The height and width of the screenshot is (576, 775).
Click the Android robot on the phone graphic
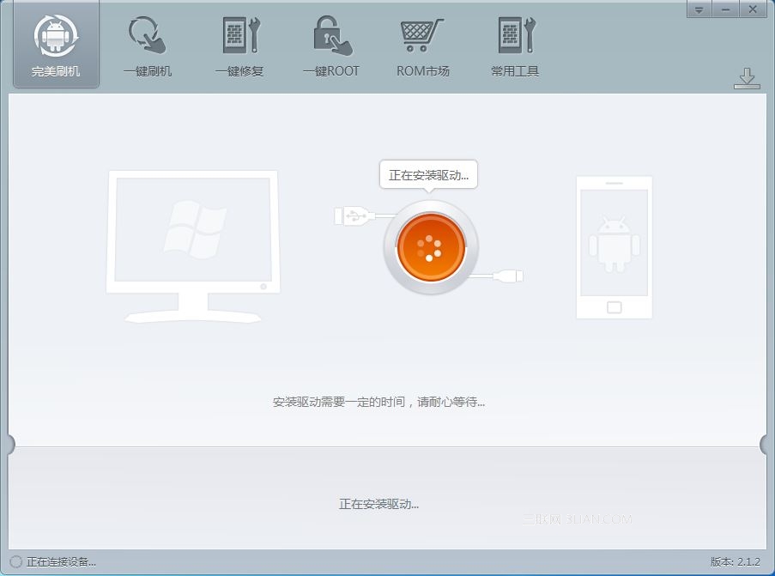pos(615,245)
